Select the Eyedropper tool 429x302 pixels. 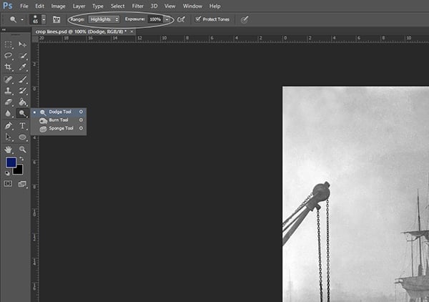tap(22, 67)
